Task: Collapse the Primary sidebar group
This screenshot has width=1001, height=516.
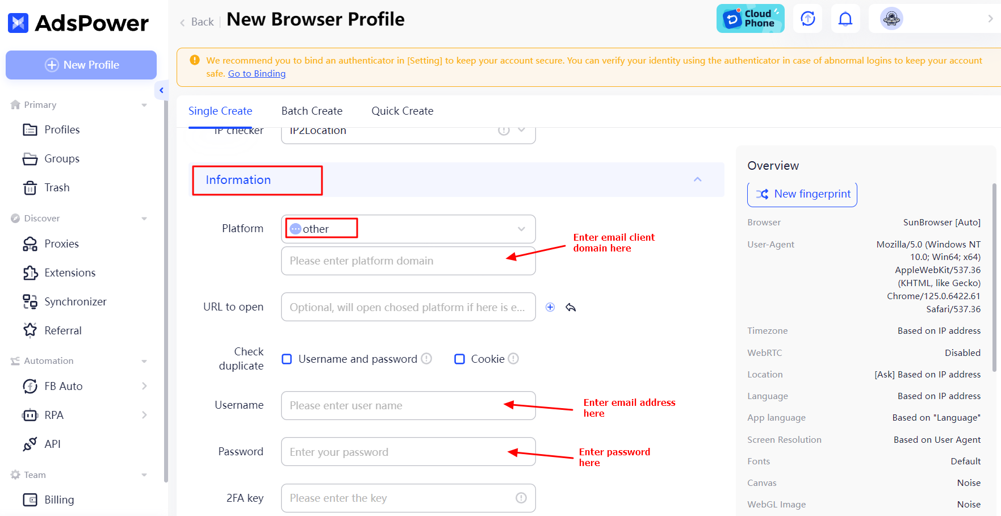Action: (x=144, y=105)
